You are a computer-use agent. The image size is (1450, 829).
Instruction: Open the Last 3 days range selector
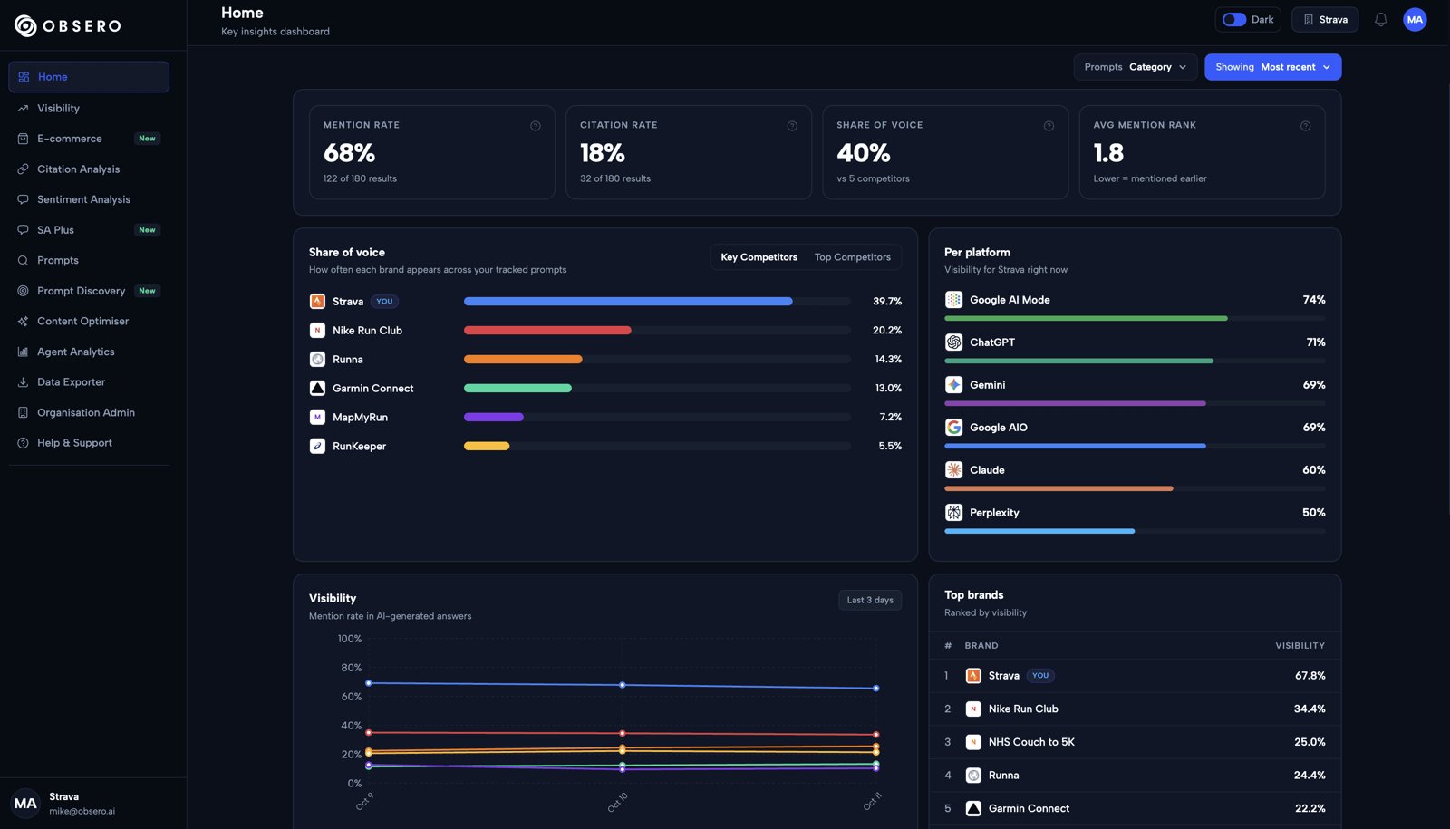(x=870, y=600)
